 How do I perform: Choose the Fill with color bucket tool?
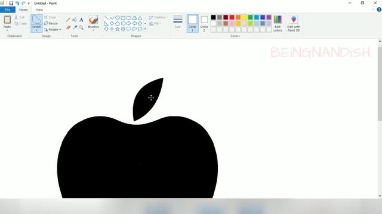click(x=75, y=20)
